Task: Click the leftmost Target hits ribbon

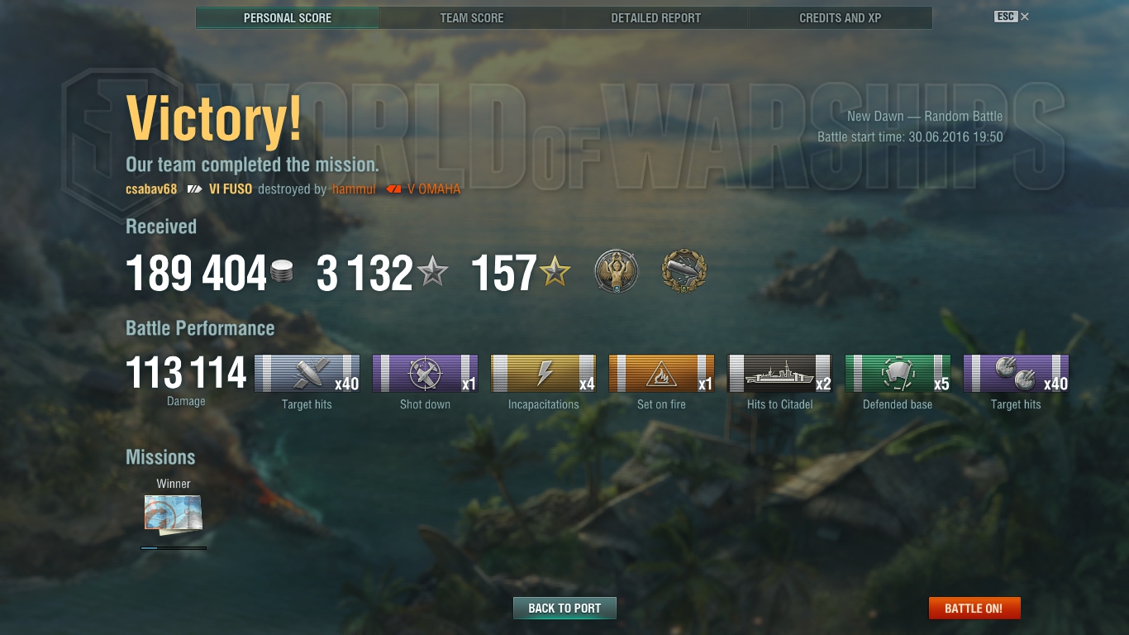Action: tap(307, 374)
